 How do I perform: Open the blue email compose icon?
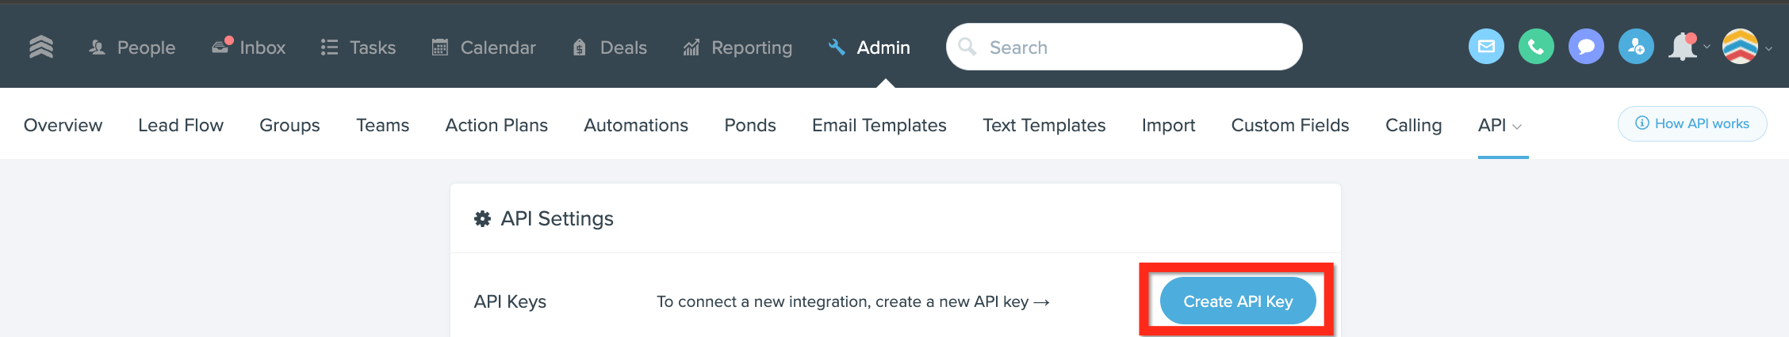point(1486,47)
